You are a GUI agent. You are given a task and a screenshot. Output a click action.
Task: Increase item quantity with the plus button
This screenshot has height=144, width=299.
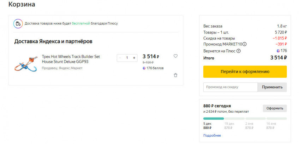134,58
